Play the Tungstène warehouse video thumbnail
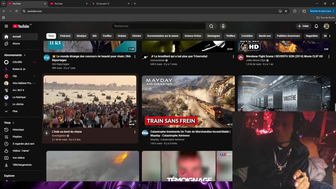 point(284,93)
